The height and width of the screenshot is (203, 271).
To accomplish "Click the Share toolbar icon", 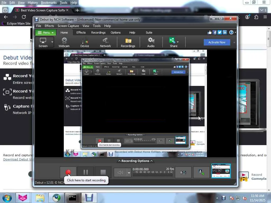I will (173, 42).
